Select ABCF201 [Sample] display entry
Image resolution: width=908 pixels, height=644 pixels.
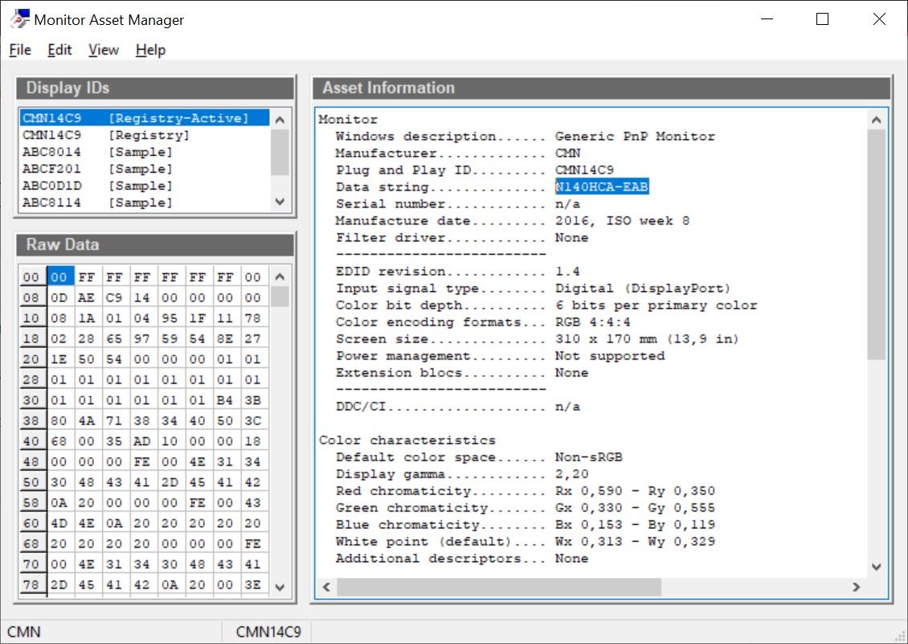tap(144, 169)
